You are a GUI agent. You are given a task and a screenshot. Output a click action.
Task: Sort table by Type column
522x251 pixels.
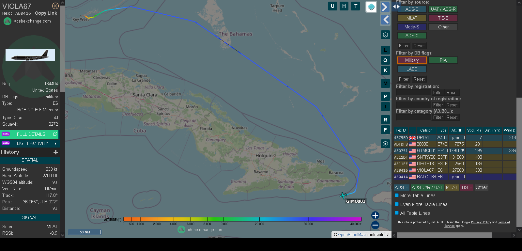coord(442,130)
